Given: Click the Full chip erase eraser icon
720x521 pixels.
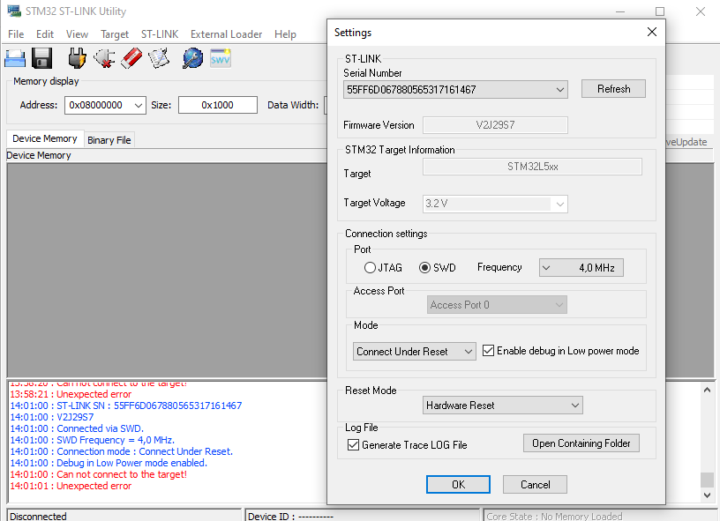Looking at the screenshot, I should click(131, 58).
